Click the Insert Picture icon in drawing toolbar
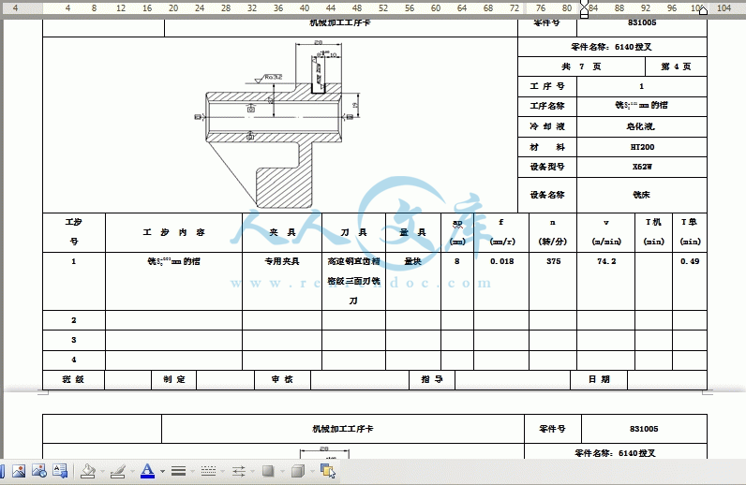 pyautogui.click(x=19, y=471)
